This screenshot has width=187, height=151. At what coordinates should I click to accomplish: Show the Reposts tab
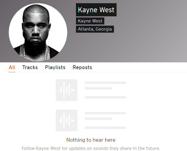click(x=82, y=67)
